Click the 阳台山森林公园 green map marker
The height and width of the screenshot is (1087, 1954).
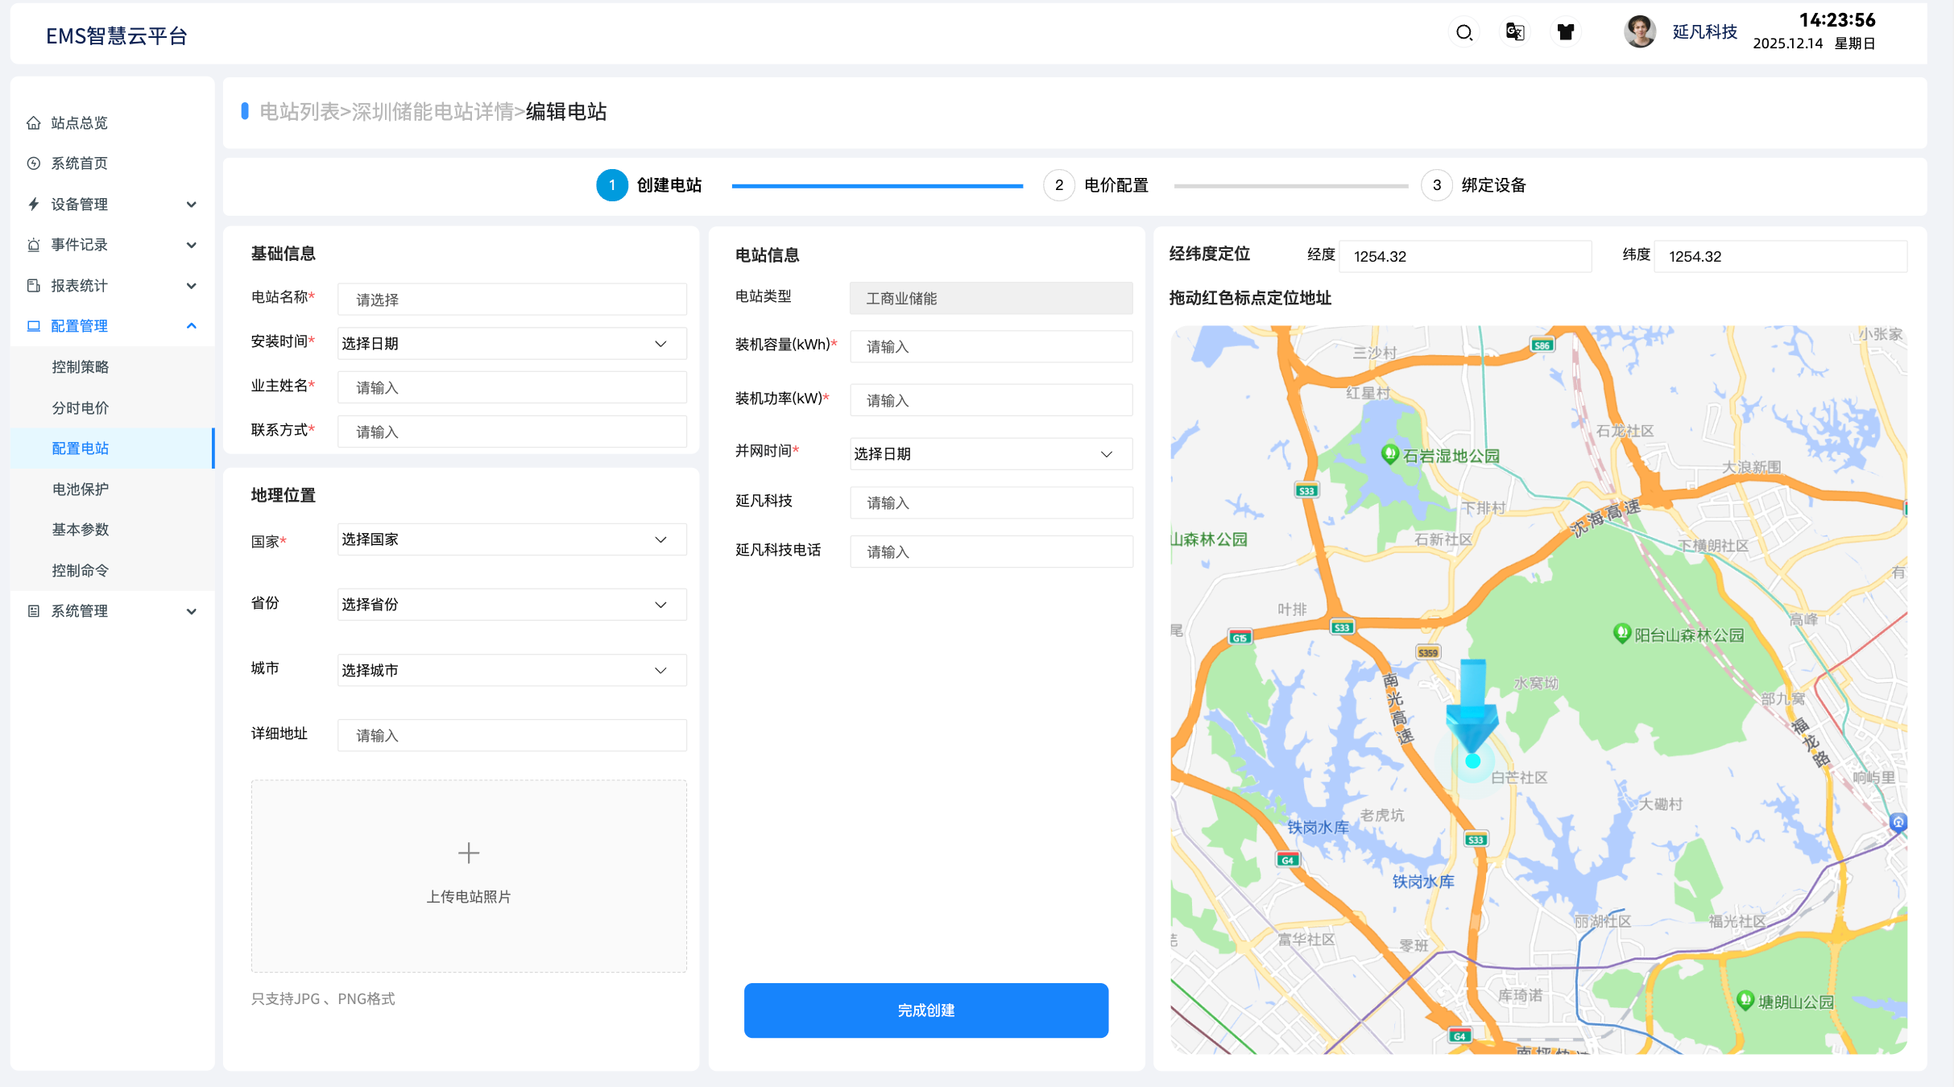point(1621,633)
